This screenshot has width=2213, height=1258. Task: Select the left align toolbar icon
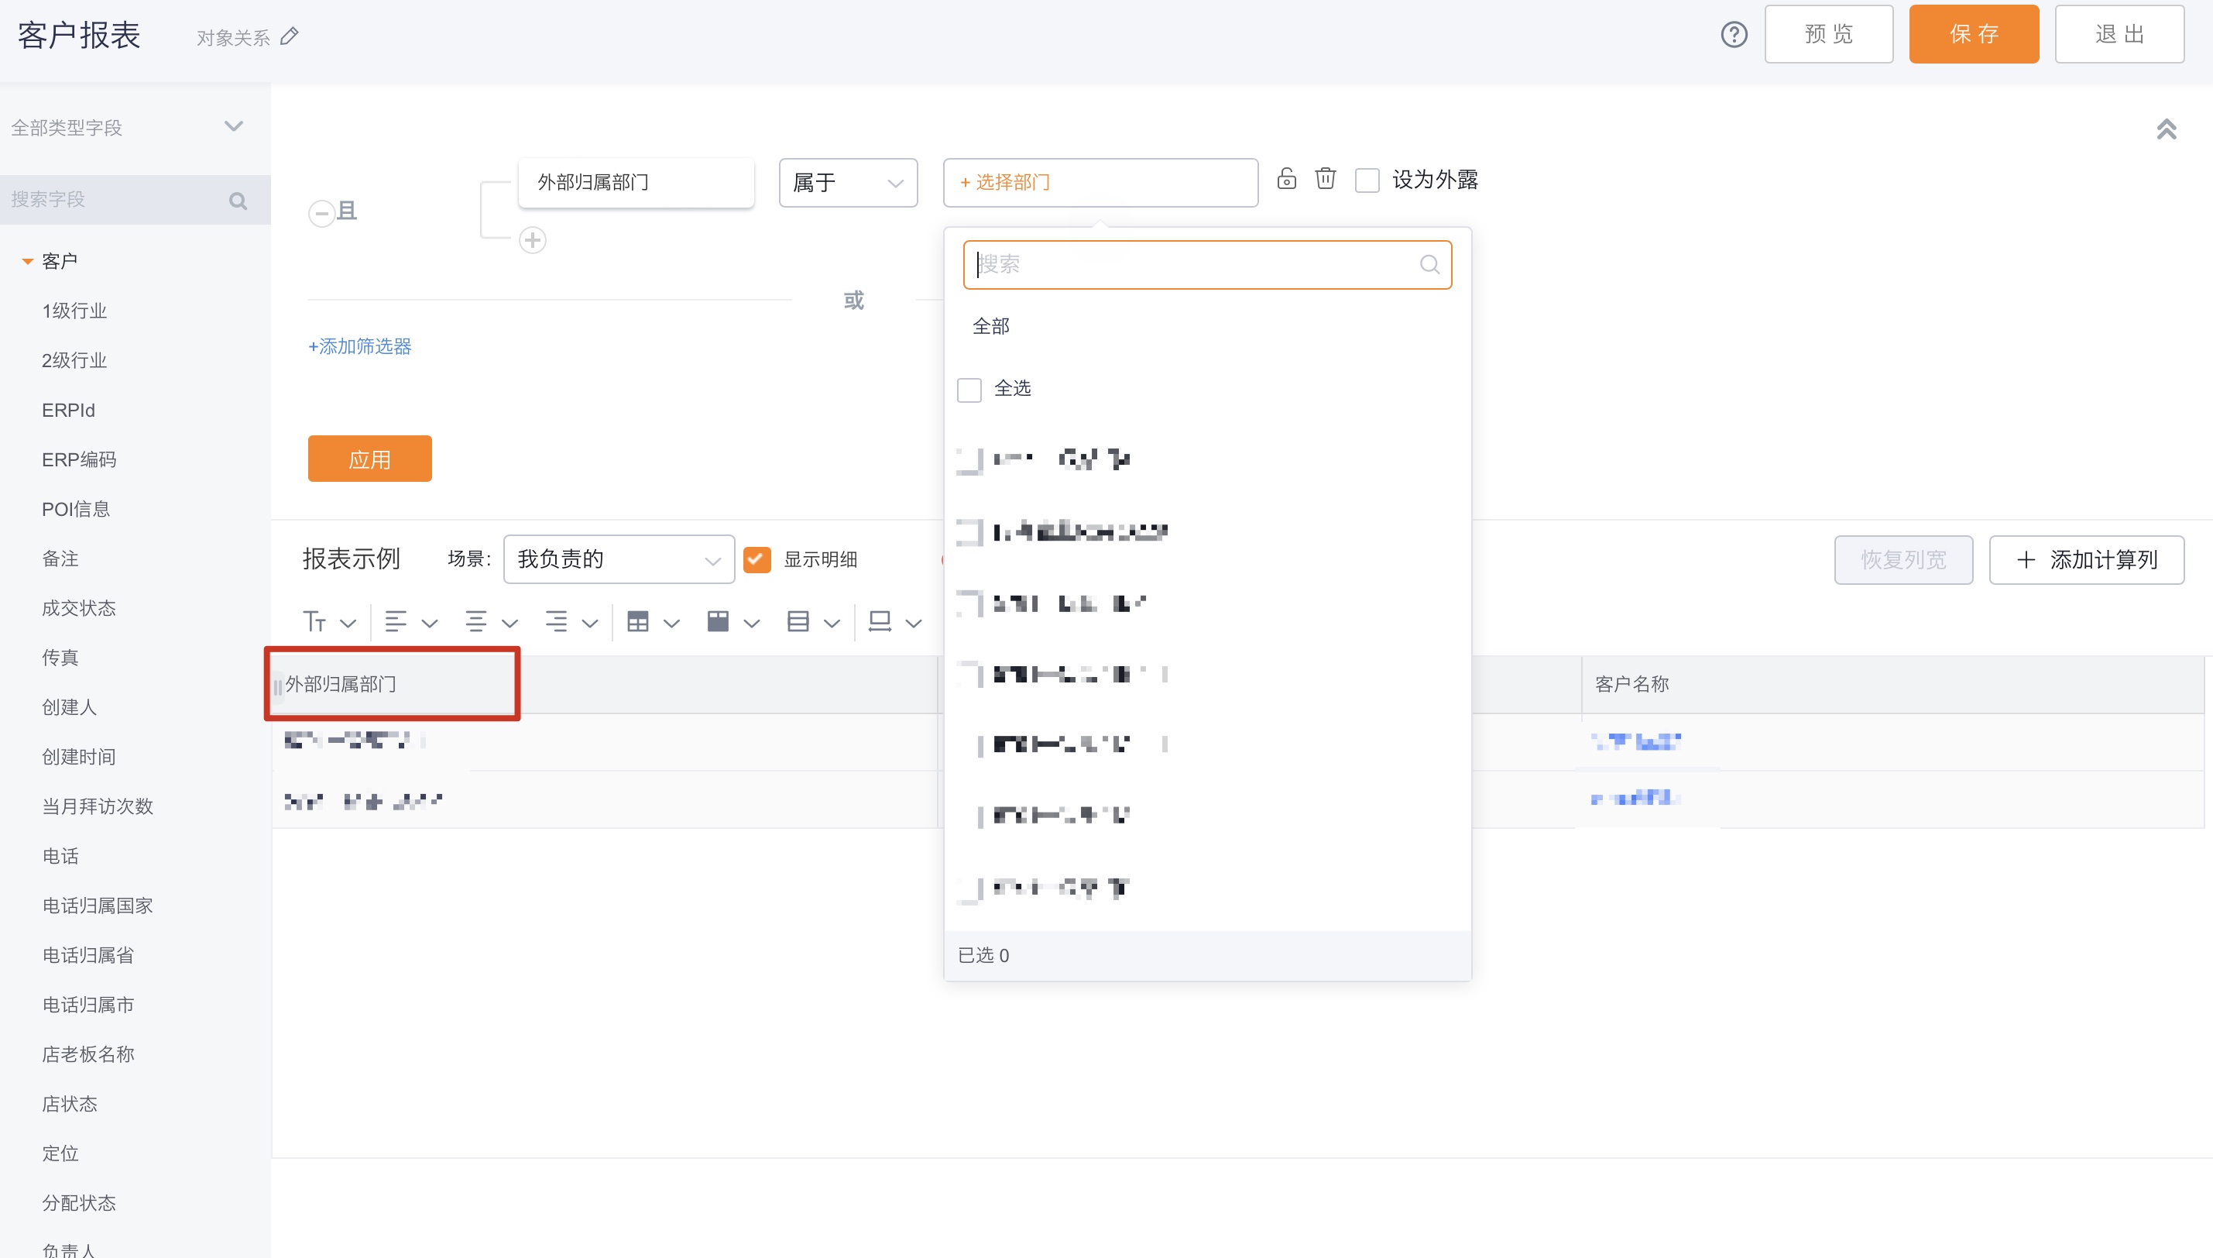396,621
